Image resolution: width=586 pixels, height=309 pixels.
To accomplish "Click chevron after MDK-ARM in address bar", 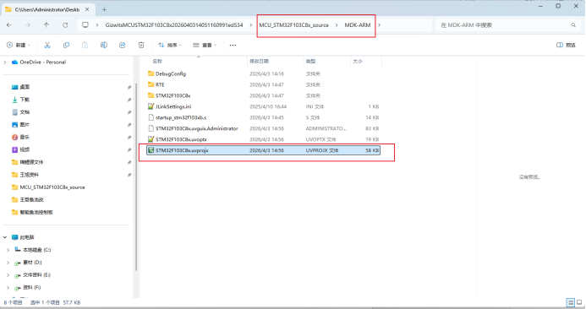I will pyautogui.click(x=379, y=25).
